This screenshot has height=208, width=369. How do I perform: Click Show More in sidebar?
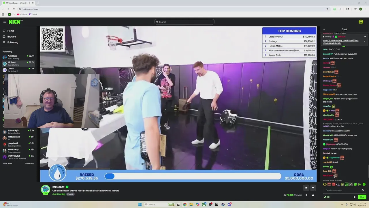[x=7, y=164]
